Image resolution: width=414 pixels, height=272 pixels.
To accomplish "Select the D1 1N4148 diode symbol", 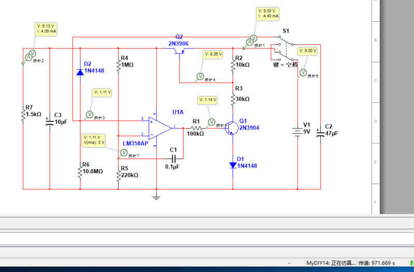I will click(x=232, y=165).
